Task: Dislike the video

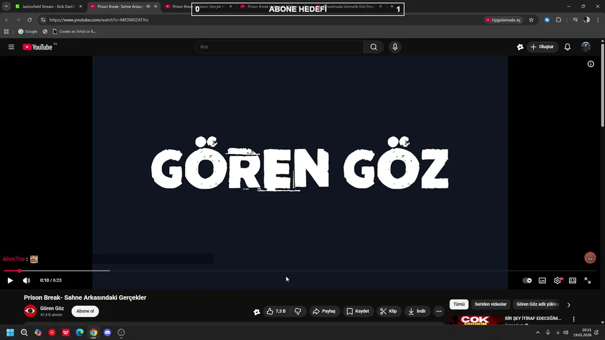Action: [x=298, y=311]
